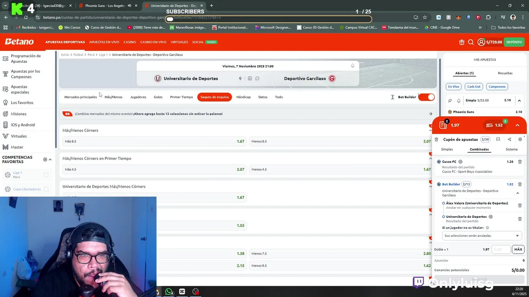Filter open bets by En Vivo
The height and width of the screenshot is (297, 529).
click(453, 87)
